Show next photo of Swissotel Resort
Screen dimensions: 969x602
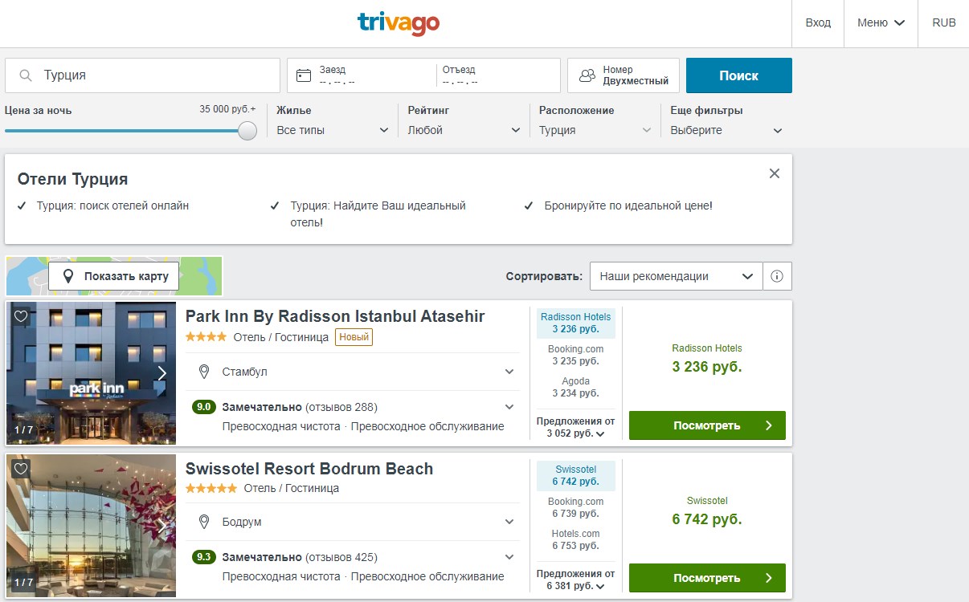[161, 527]
